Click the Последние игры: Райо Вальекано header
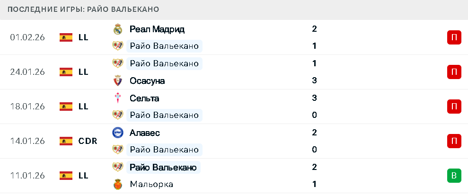 pyautogui.click(x=83, y=9)
